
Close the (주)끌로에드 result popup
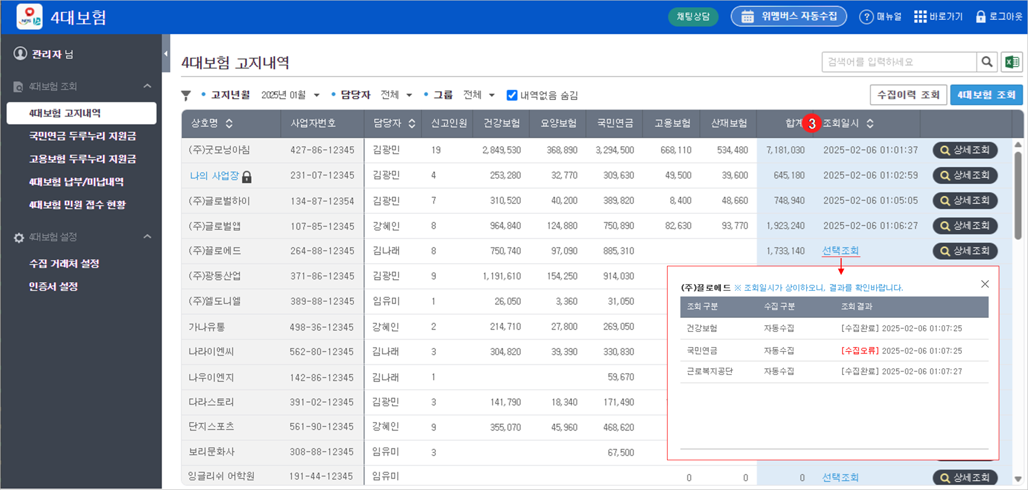pyautogui.click(x=984, y=284)
